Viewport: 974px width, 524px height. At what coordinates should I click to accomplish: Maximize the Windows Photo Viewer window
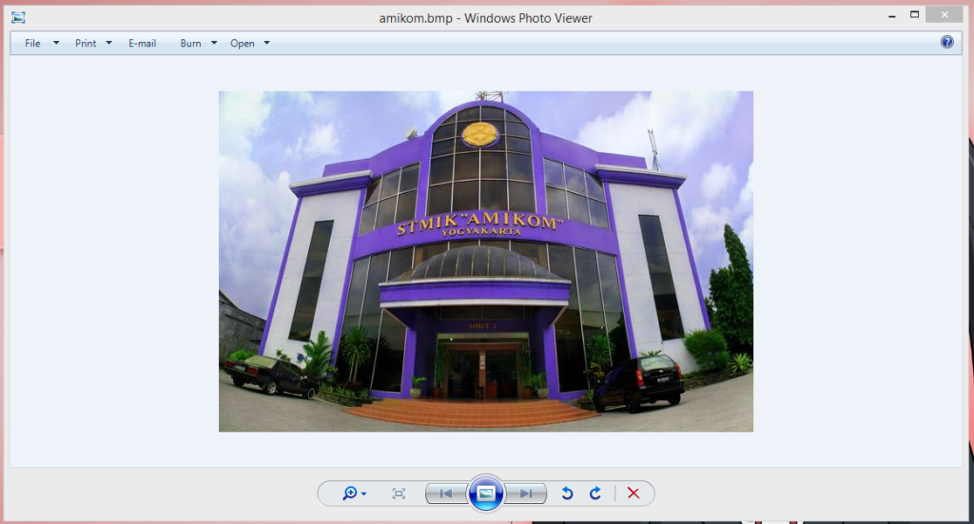pos(914,15)
